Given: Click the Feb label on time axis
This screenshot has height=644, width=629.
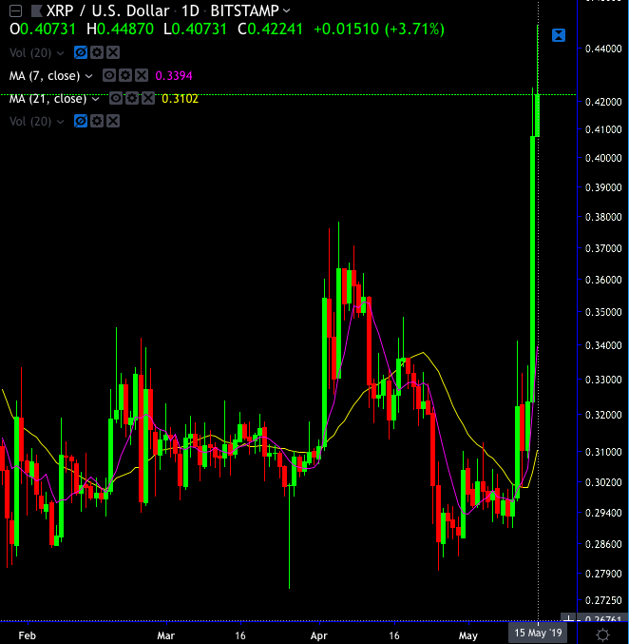Looking at the screenshot, I should (x=28, y=635).
